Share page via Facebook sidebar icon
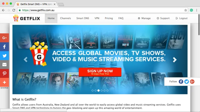The image size is (200, 112). point(4,47)
